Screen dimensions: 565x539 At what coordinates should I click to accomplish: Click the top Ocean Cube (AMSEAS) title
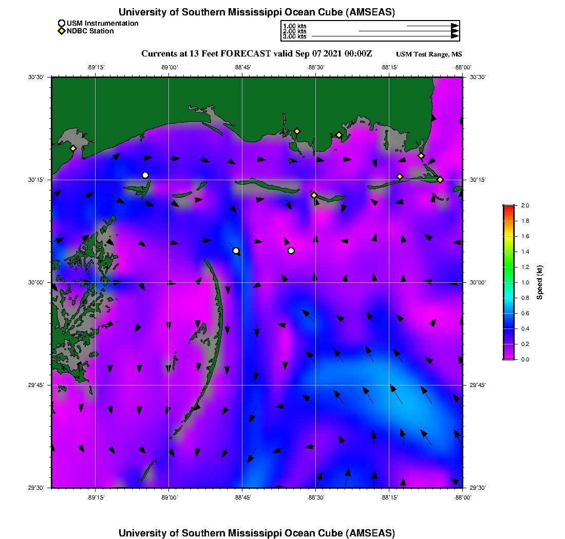[x=256, y=12]
